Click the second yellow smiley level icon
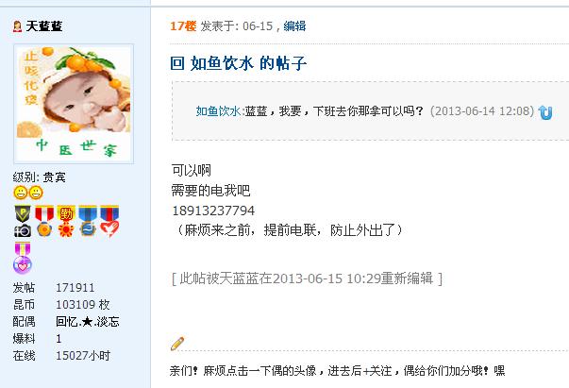569x388 pixels. coord(36,193)
